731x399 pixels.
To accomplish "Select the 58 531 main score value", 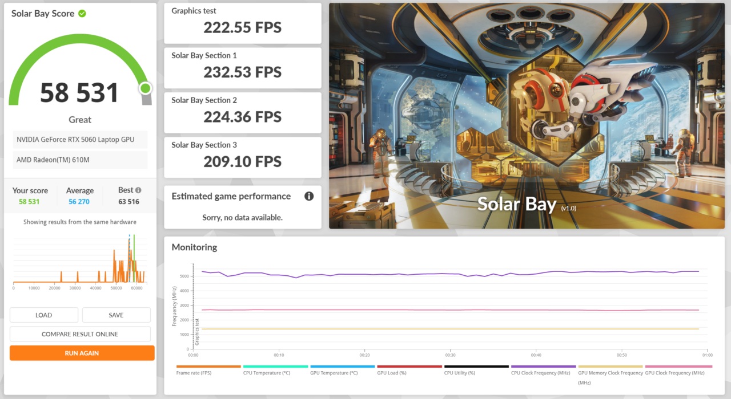I will click(79, 93).
